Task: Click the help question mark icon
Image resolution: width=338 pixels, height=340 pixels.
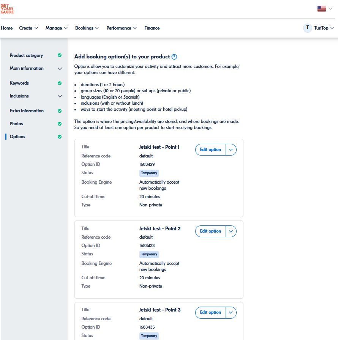Action: click(x=174, y=57)
